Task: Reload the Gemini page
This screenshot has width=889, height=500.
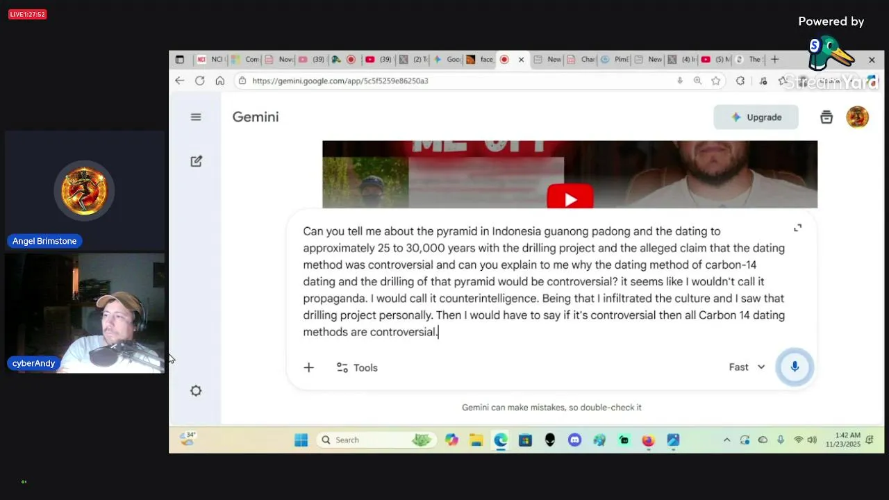Action: point(199,81)
